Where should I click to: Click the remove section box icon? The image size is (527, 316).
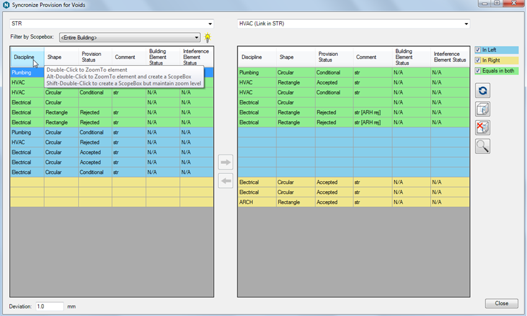point(482,128)
